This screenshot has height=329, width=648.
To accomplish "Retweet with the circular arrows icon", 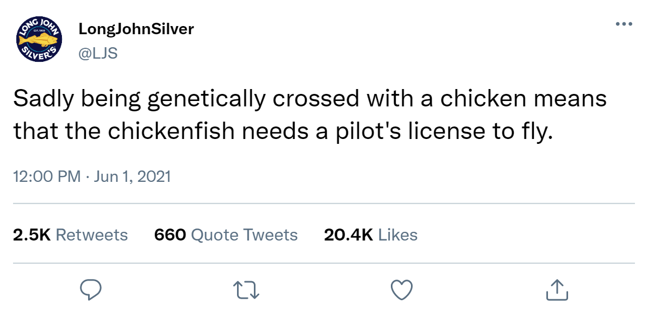I will [246, 290].
